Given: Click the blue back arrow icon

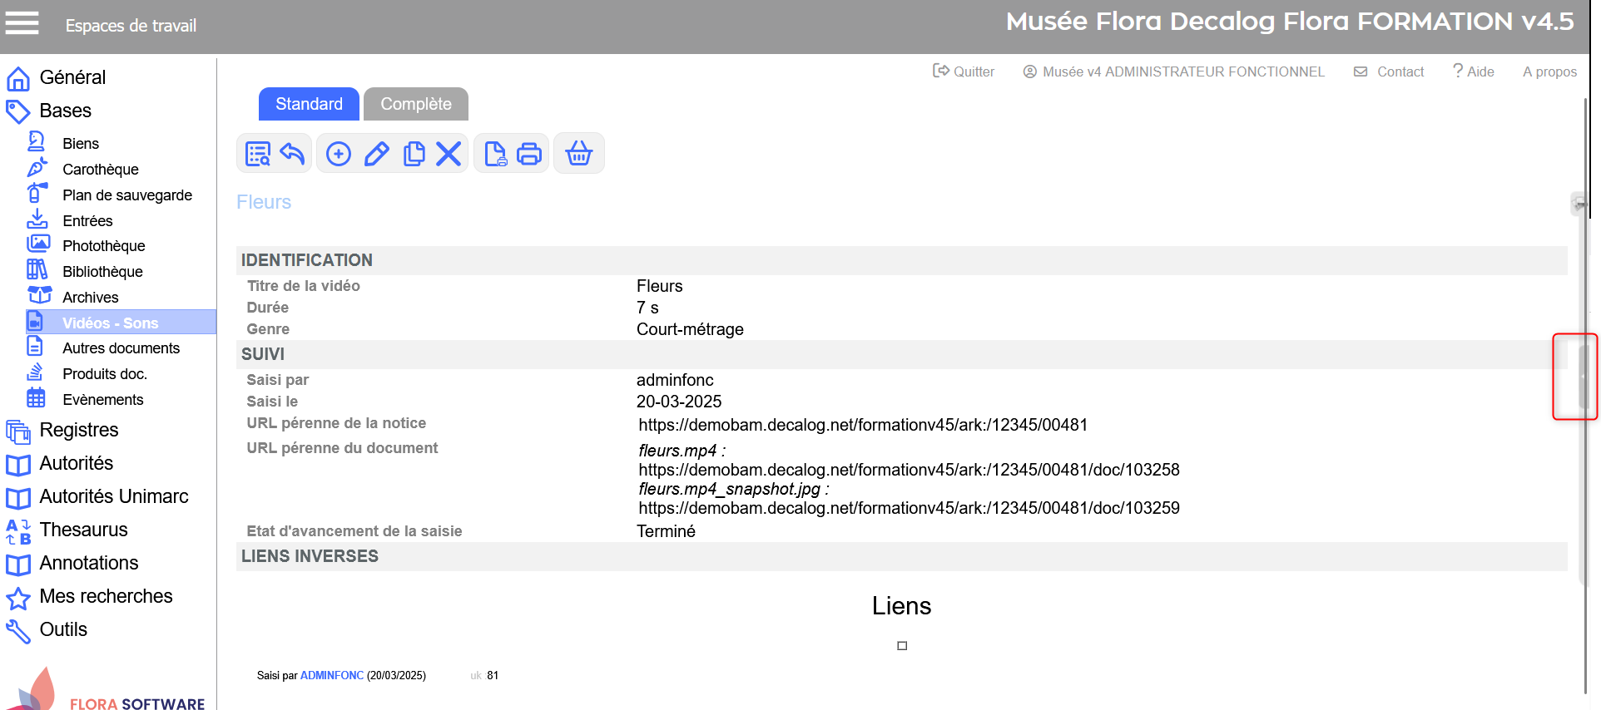Looking at the screenshot, I should click(292, 154).
